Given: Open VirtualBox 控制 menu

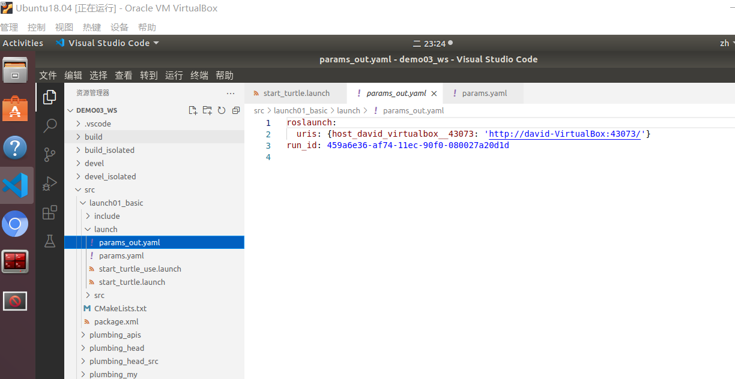Looking at the screenshot, I should (x=37, y=28).
